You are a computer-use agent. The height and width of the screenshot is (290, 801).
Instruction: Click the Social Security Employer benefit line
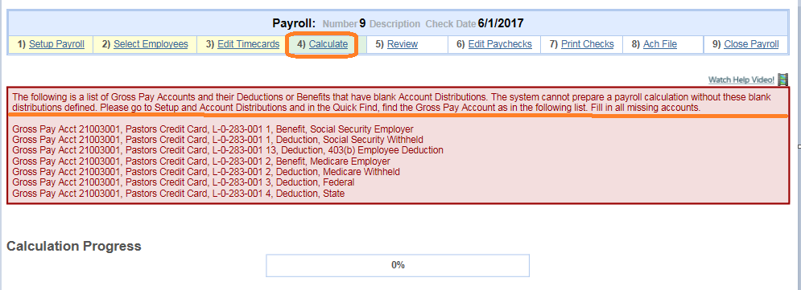213,129
